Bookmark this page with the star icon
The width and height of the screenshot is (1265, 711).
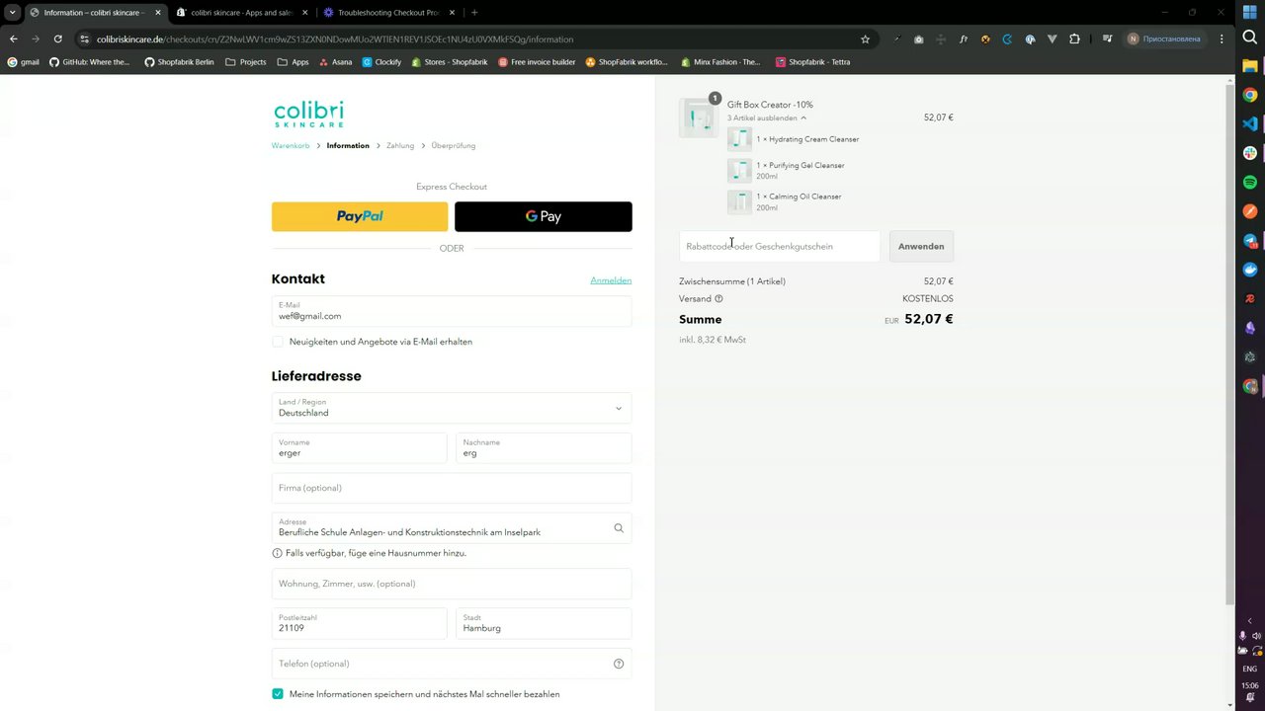click(866, 39)
